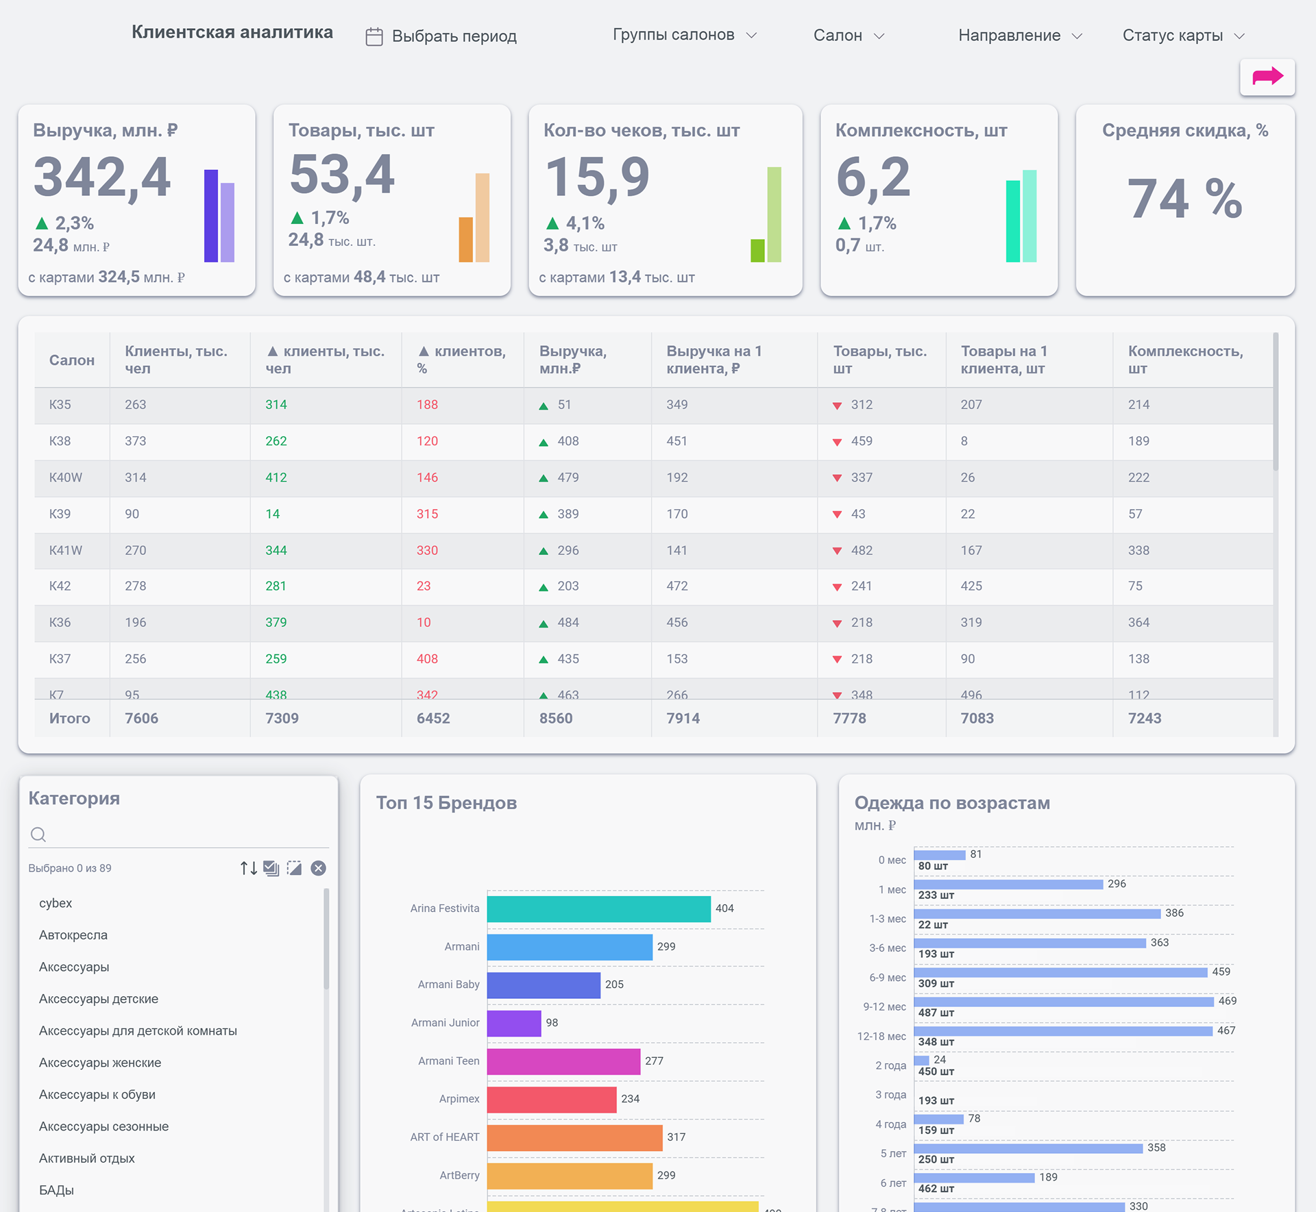Click the Arpimex red bar

(x=552, y=1099)
